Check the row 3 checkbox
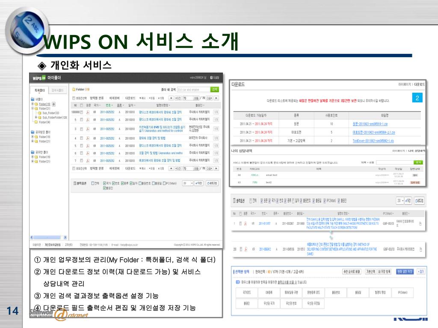This screenshot has height=328, width=438. point(82,129)
